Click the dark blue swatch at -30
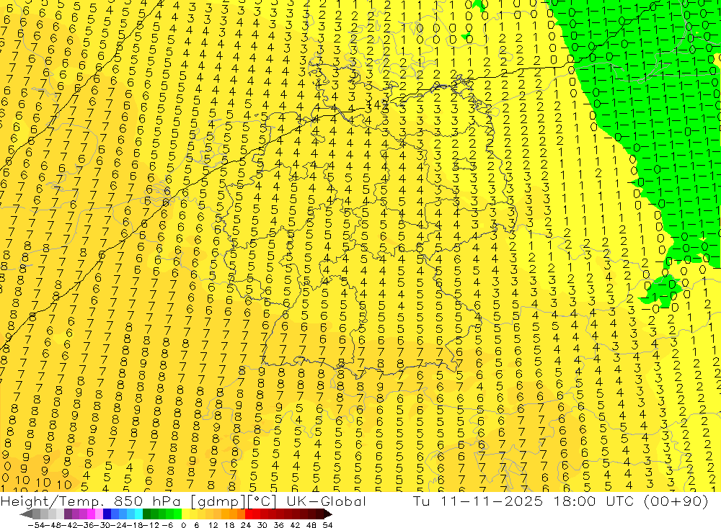721x528 pixels. click(x=107, y=514)
